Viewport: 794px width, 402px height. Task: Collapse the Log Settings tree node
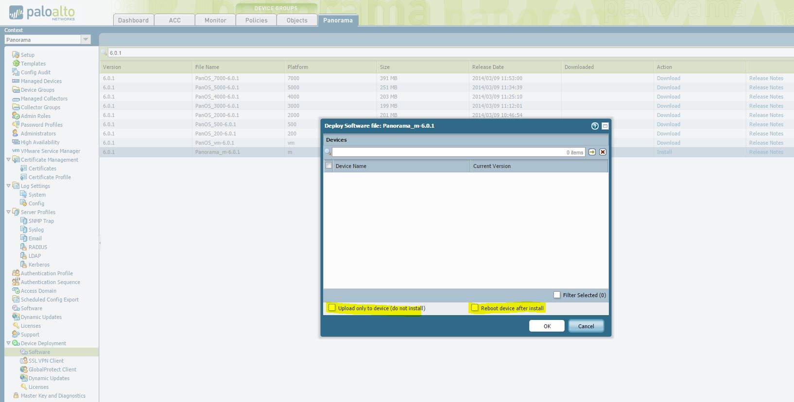(x=8, y=186)
